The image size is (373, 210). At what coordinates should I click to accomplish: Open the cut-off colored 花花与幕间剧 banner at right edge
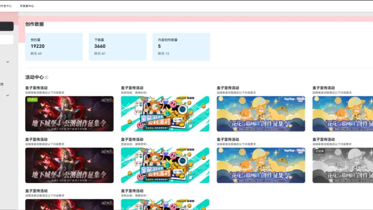point(343,114)
